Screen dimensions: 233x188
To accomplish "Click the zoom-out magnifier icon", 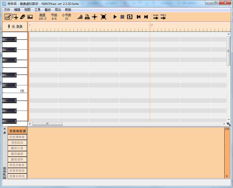I will click(228, 124).
